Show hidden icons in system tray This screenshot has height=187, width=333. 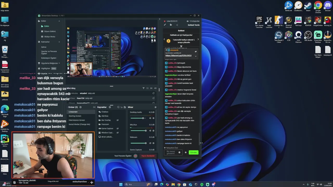(x=304, y=184)
